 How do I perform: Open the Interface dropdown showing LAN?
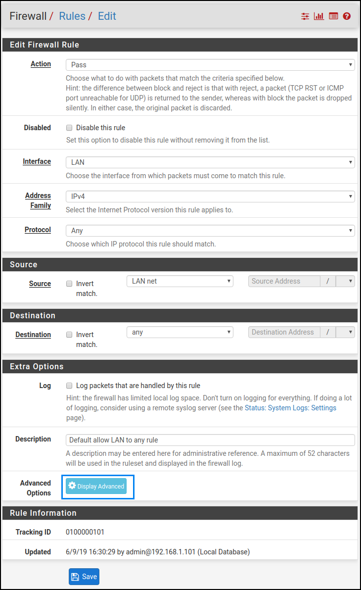[x=210, y=162]
